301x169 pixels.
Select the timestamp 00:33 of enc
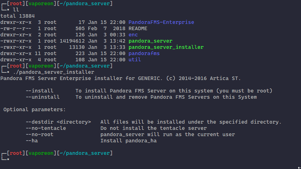click(117, 35)
